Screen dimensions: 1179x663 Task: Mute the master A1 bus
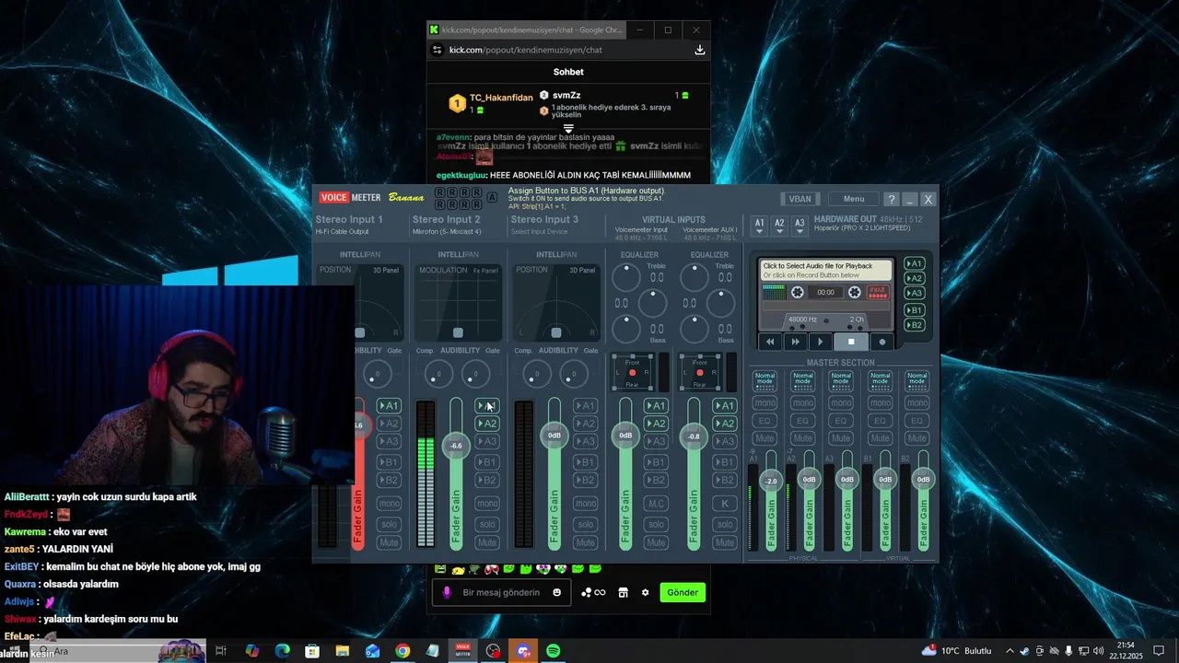tap(765, 438)
